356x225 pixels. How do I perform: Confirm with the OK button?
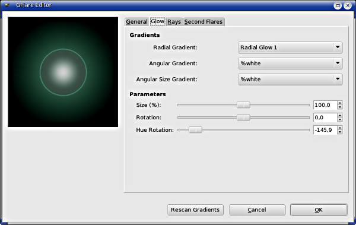(x=319, y=210)
